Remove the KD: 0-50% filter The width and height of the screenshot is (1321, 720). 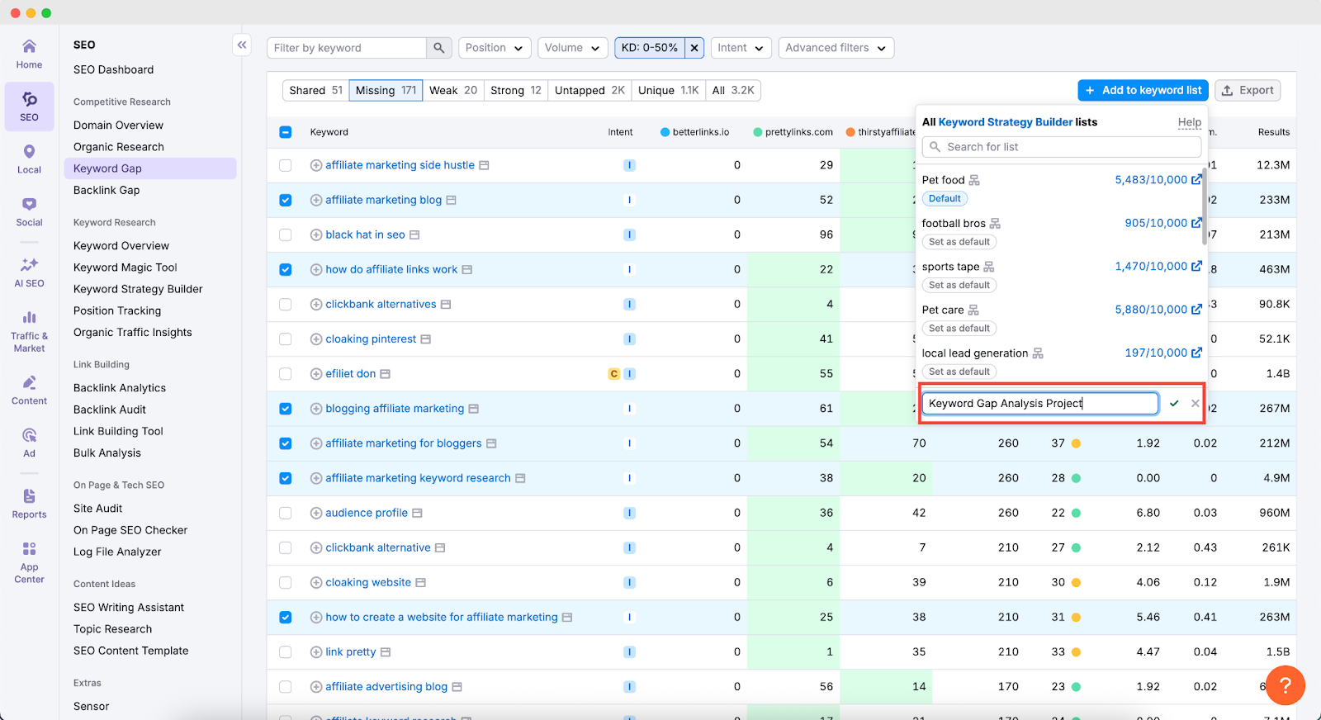694,48
